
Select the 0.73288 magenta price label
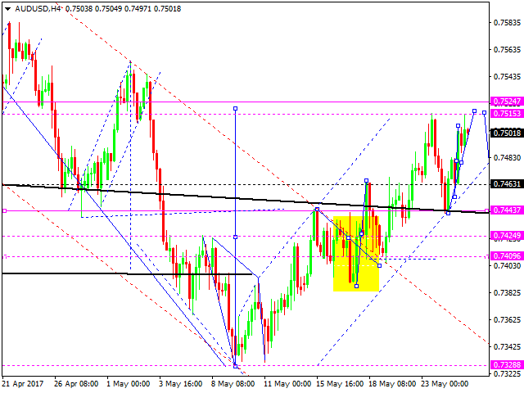[x=507, y=364]
